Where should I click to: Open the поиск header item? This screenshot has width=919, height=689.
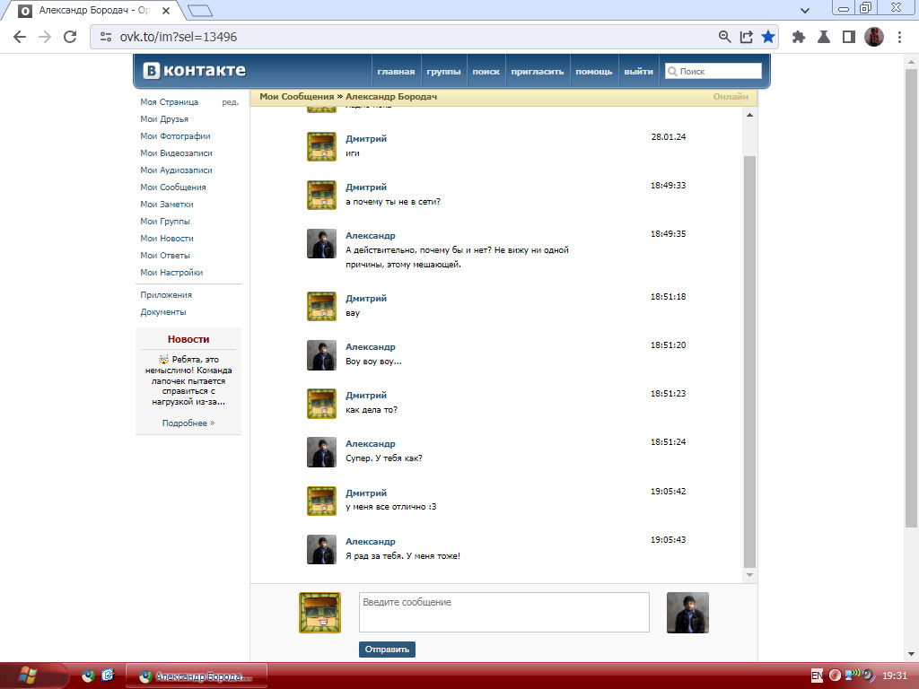[486, 72]
